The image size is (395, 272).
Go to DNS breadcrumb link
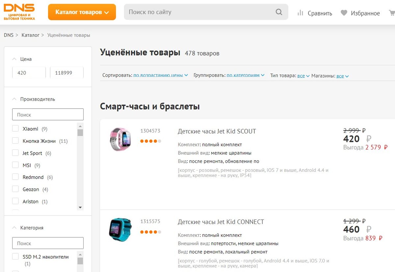point(9,35)
